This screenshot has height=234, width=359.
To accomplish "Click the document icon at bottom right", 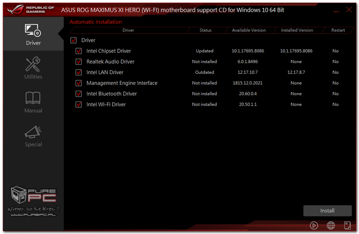I will (x=347, y=225).
